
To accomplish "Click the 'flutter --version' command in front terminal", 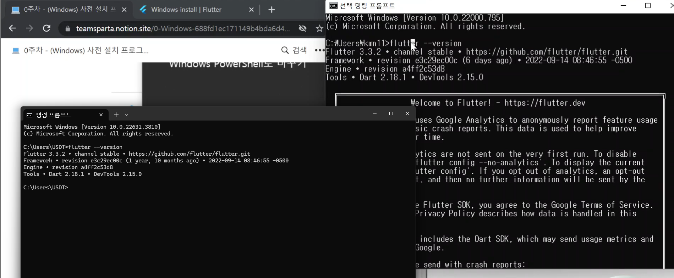I will point(95,147).
